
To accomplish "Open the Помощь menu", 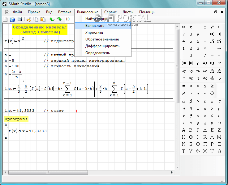I will (147, 12).
